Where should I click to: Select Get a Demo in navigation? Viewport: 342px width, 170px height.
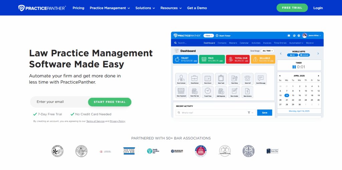pos(197,8)
